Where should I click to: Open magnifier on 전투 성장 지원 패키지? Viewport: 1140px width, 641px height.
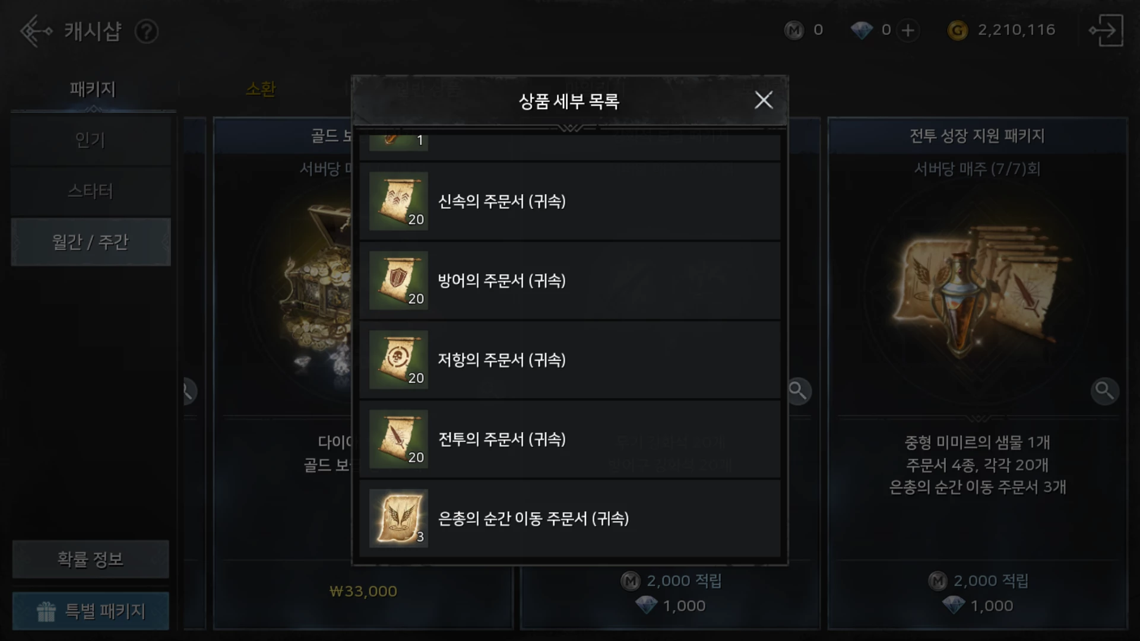[1104, 391]
